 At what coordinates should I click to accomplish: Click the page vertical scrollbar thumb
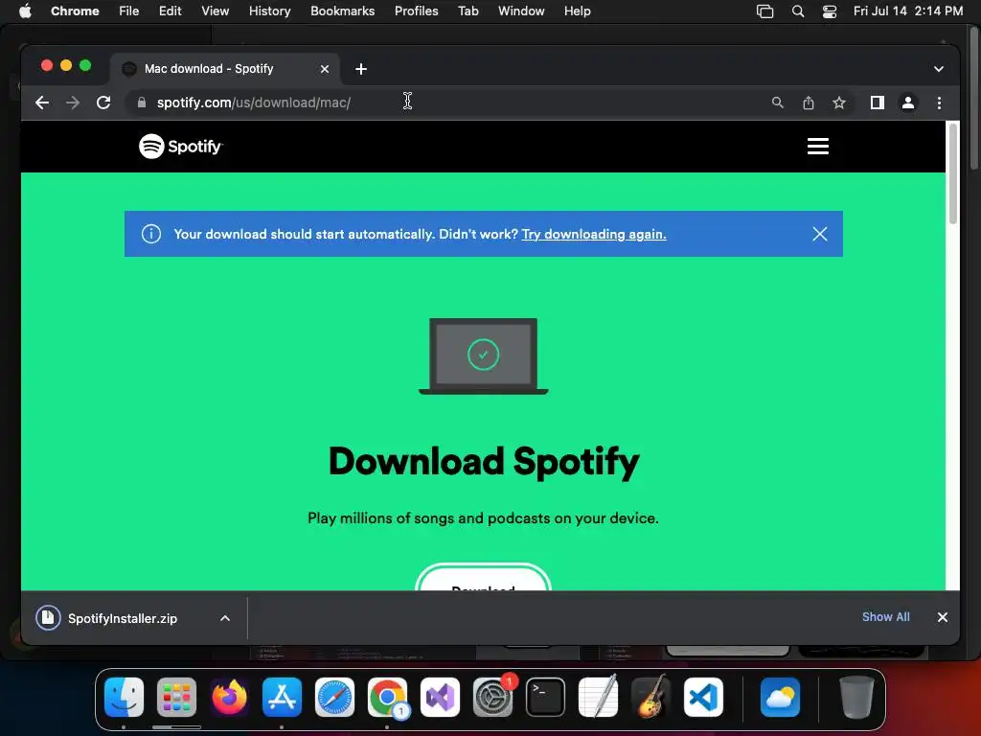pos(953,173)
